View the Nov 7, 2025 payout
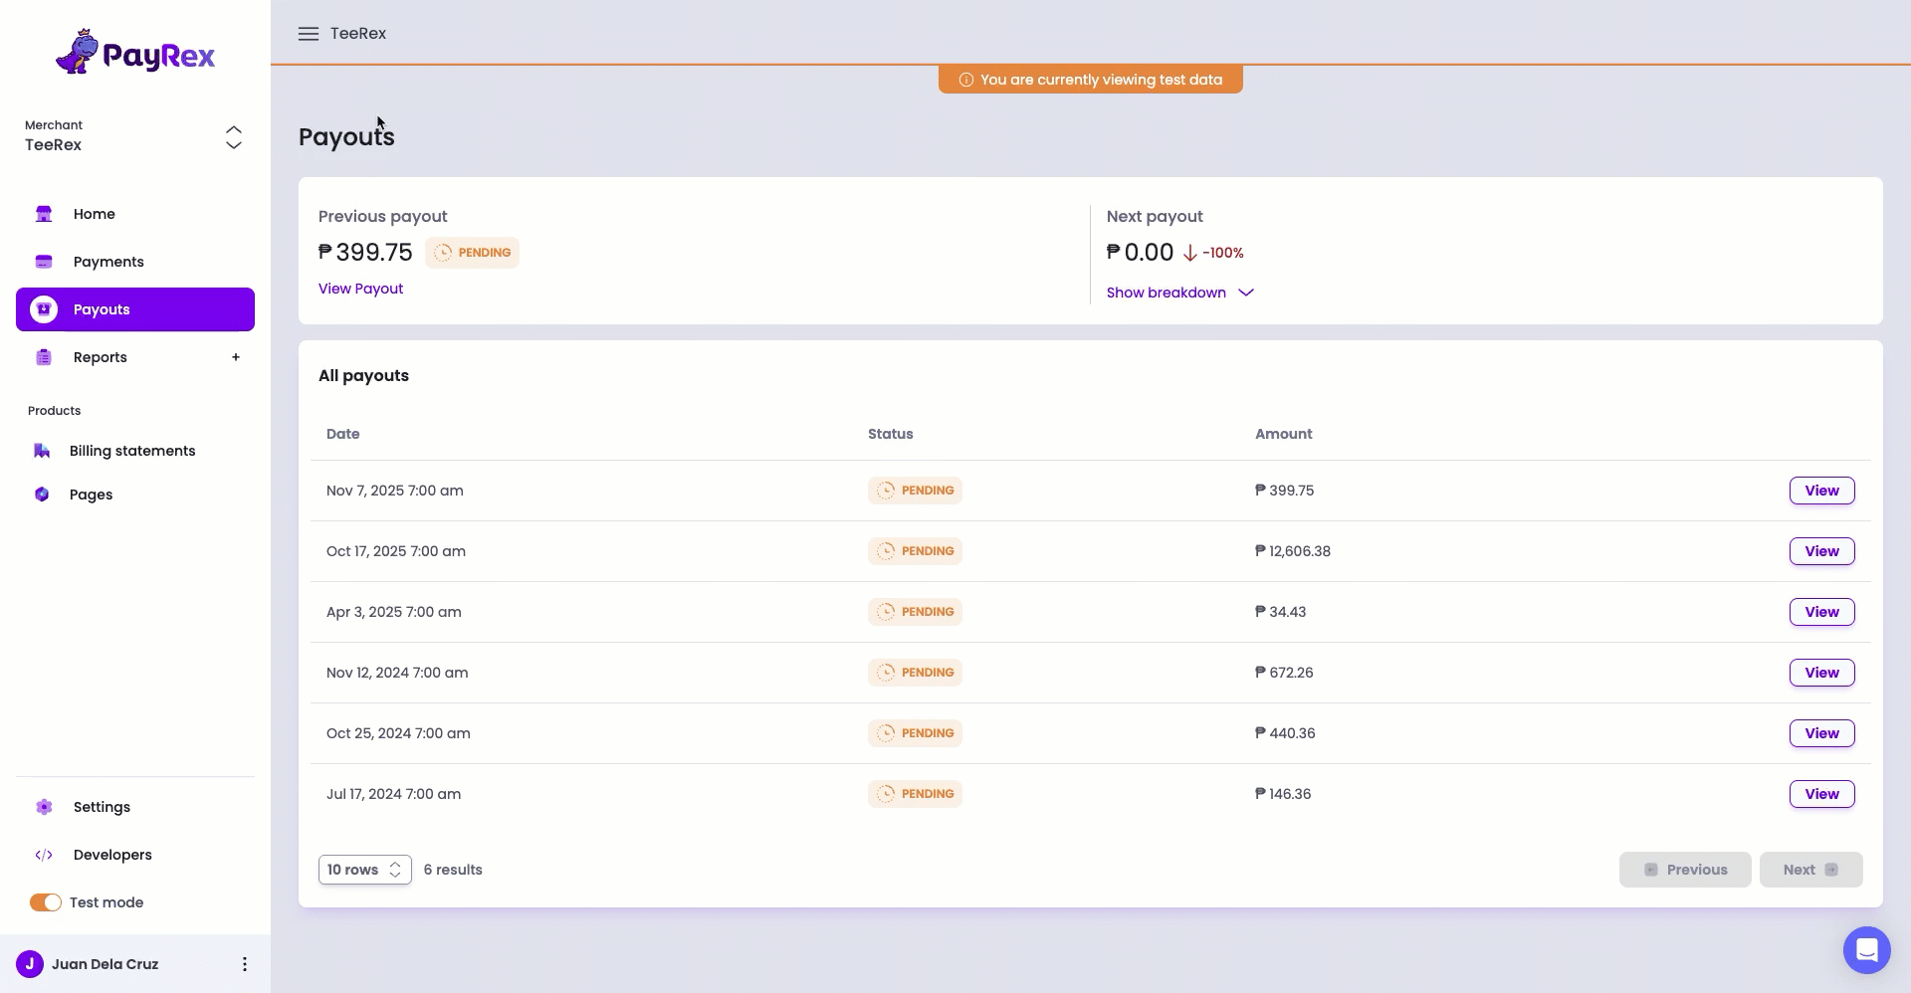 1821,490
